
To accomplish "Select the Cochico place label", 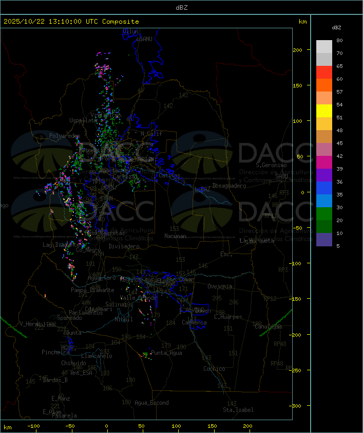I will pyautogui.click(x=214, y=369).
